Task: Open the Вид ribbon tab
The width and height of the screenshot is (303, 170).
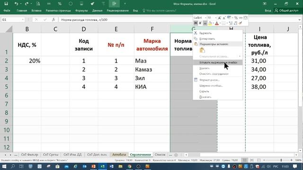Action: pyautogui.click(x=135, y=10)
